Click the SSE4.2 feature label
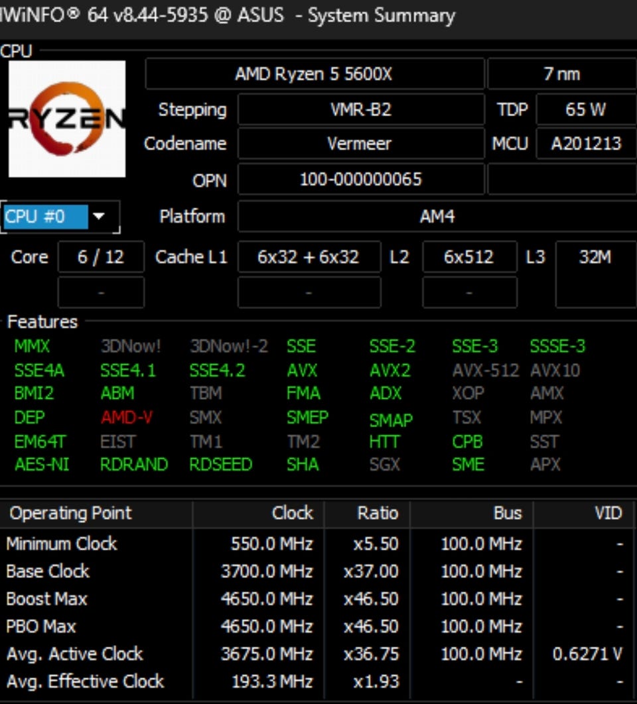The image size is (637, 704). [217, 371]
